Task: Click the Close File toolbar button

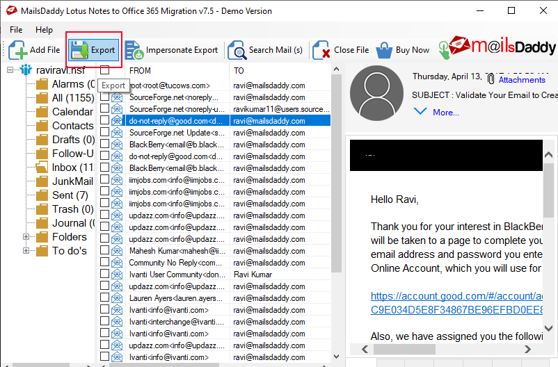Action: 341,50
